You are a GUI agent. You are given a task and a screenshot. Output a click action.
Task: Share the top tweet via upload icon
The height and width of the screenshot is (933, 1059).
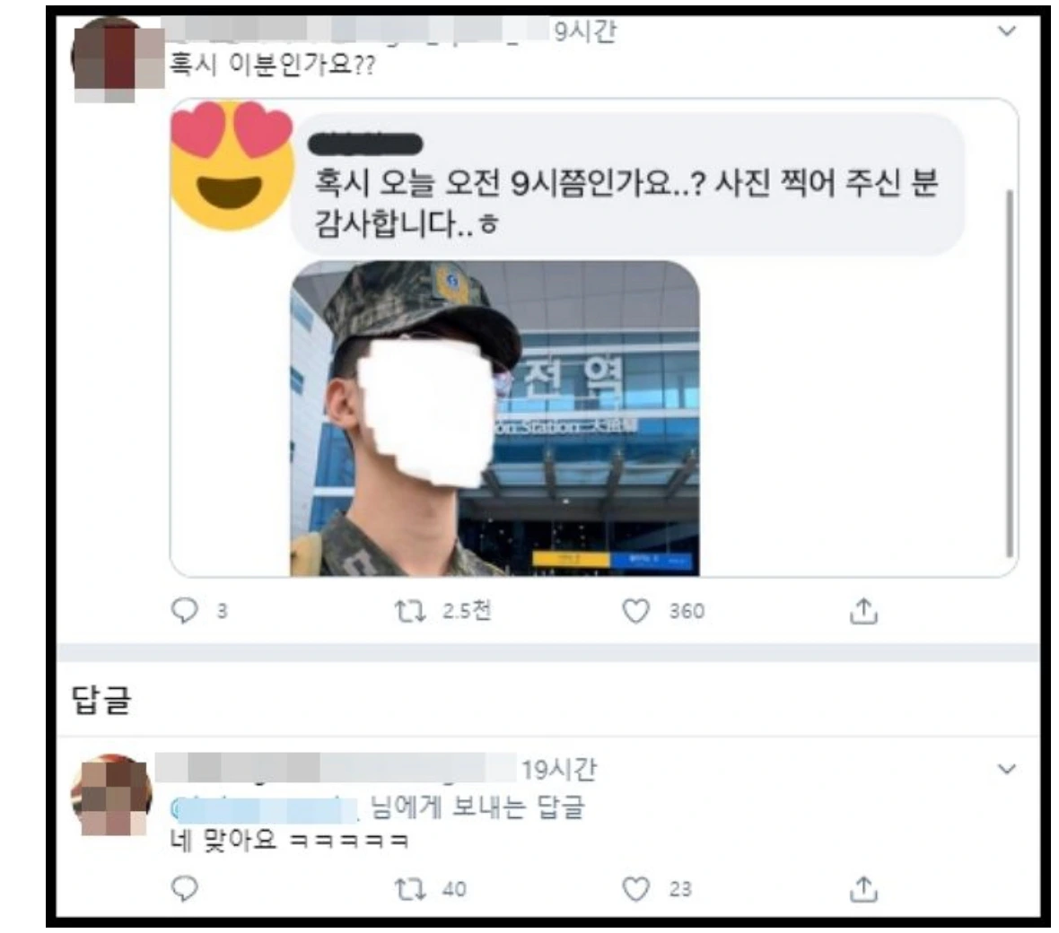tap(863, 610)
